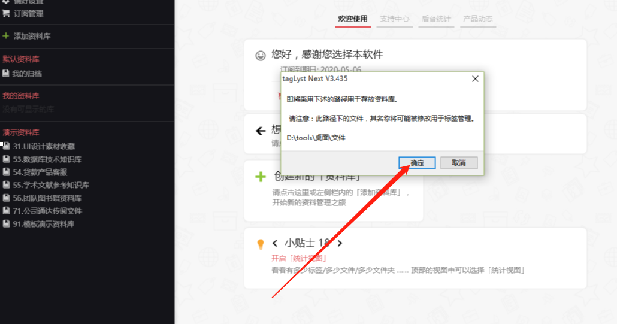Click the icon beside 91.模板演示资料库
The width and height of the screenshot is (617, 324).
7,224
